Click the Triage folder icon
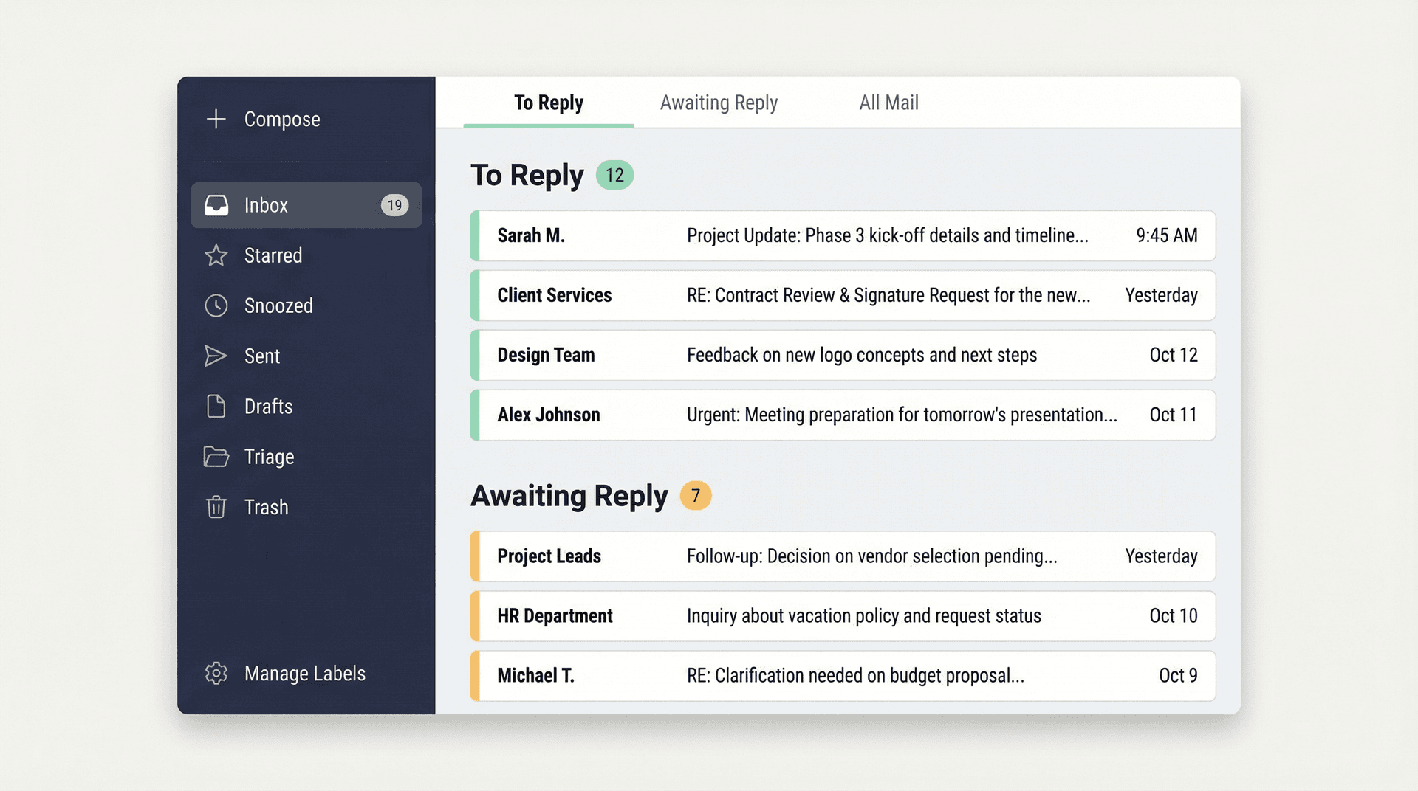1418x791 pixels. click(216, 457)
